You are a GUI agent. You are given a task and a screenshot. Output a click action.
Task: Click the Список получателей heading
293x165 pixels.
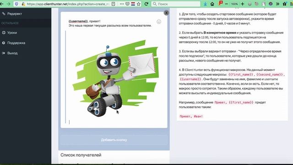pos(81,155)
